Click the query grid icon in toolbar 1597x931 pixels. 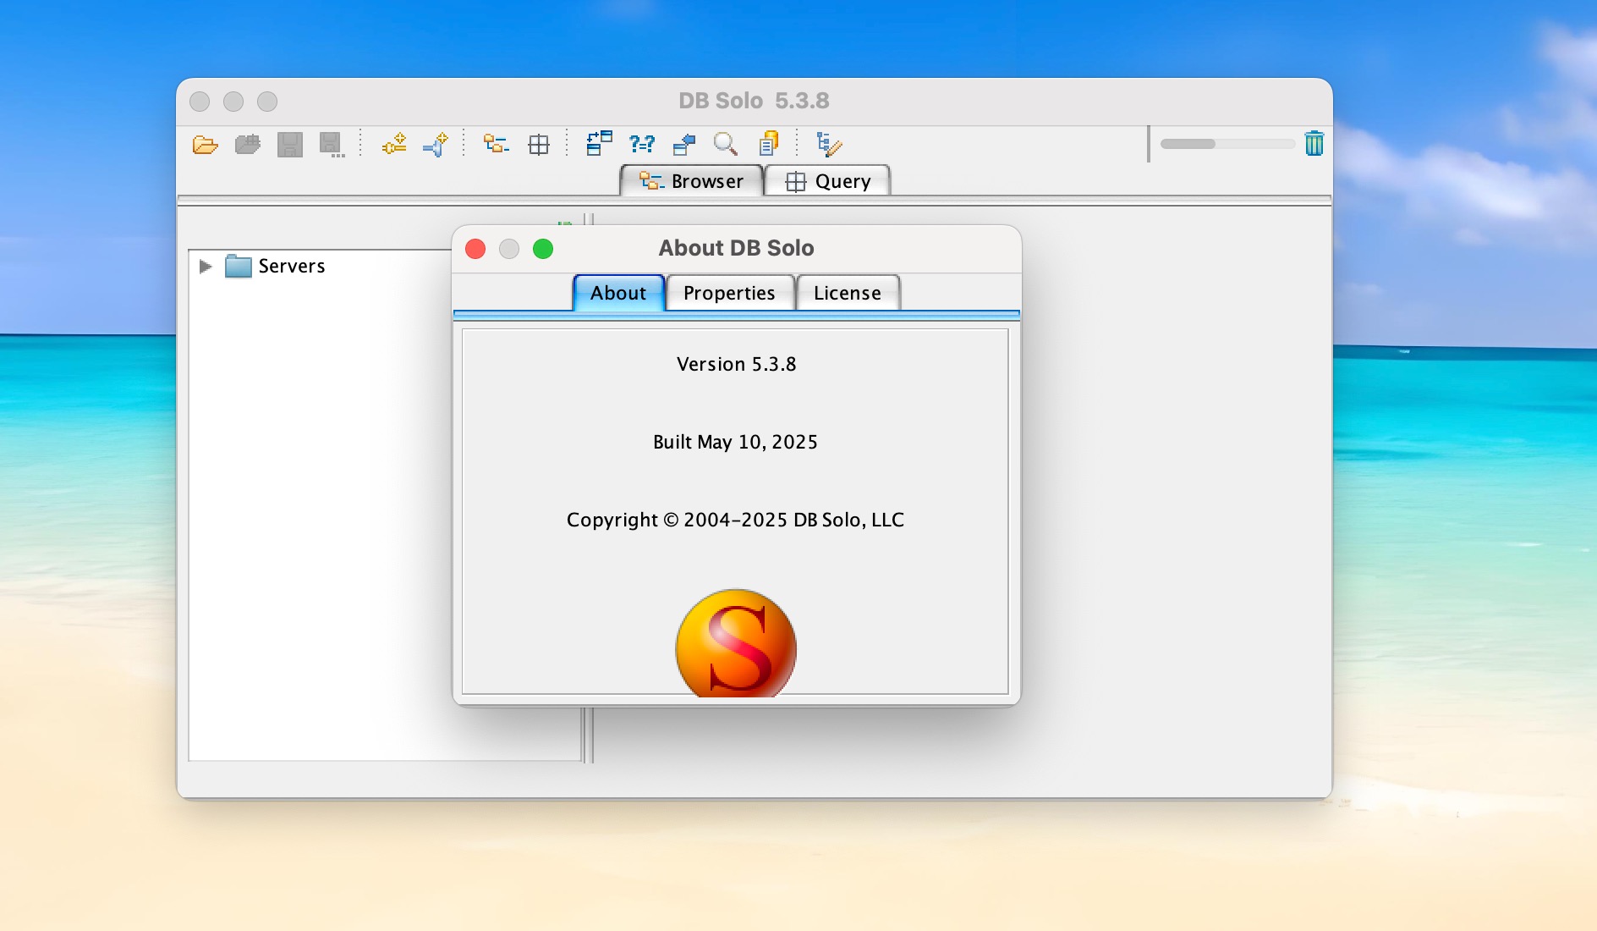(539, 145)
